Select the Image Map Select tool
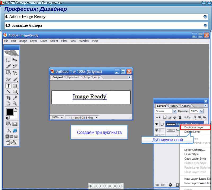 point(15,73)
